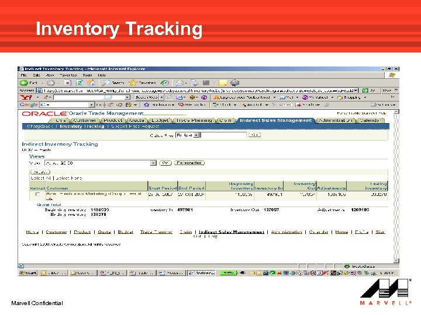Click the Trusted sites status bar icon
This screenshot has width=421, height=315.
pos(347,266)
